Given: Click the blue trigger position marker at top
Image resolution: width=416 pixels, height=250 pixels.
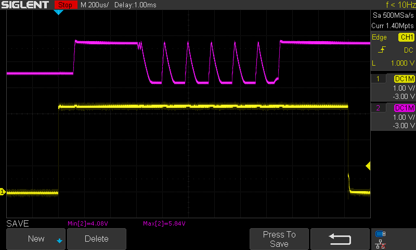Looking at the screenshot, I should (58, 12).
